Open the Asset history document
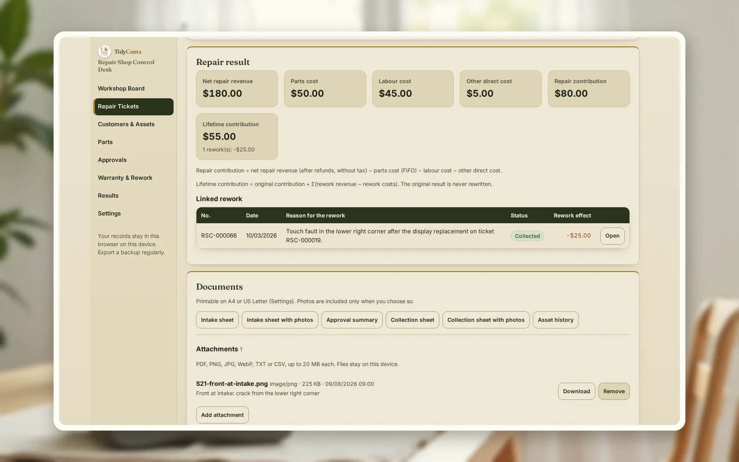This screenshot has width=739, height=462. click(556, 320)
